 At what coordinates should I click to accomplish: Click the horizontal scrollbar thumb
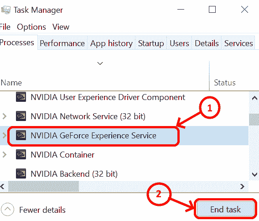(x=43, y=186)
